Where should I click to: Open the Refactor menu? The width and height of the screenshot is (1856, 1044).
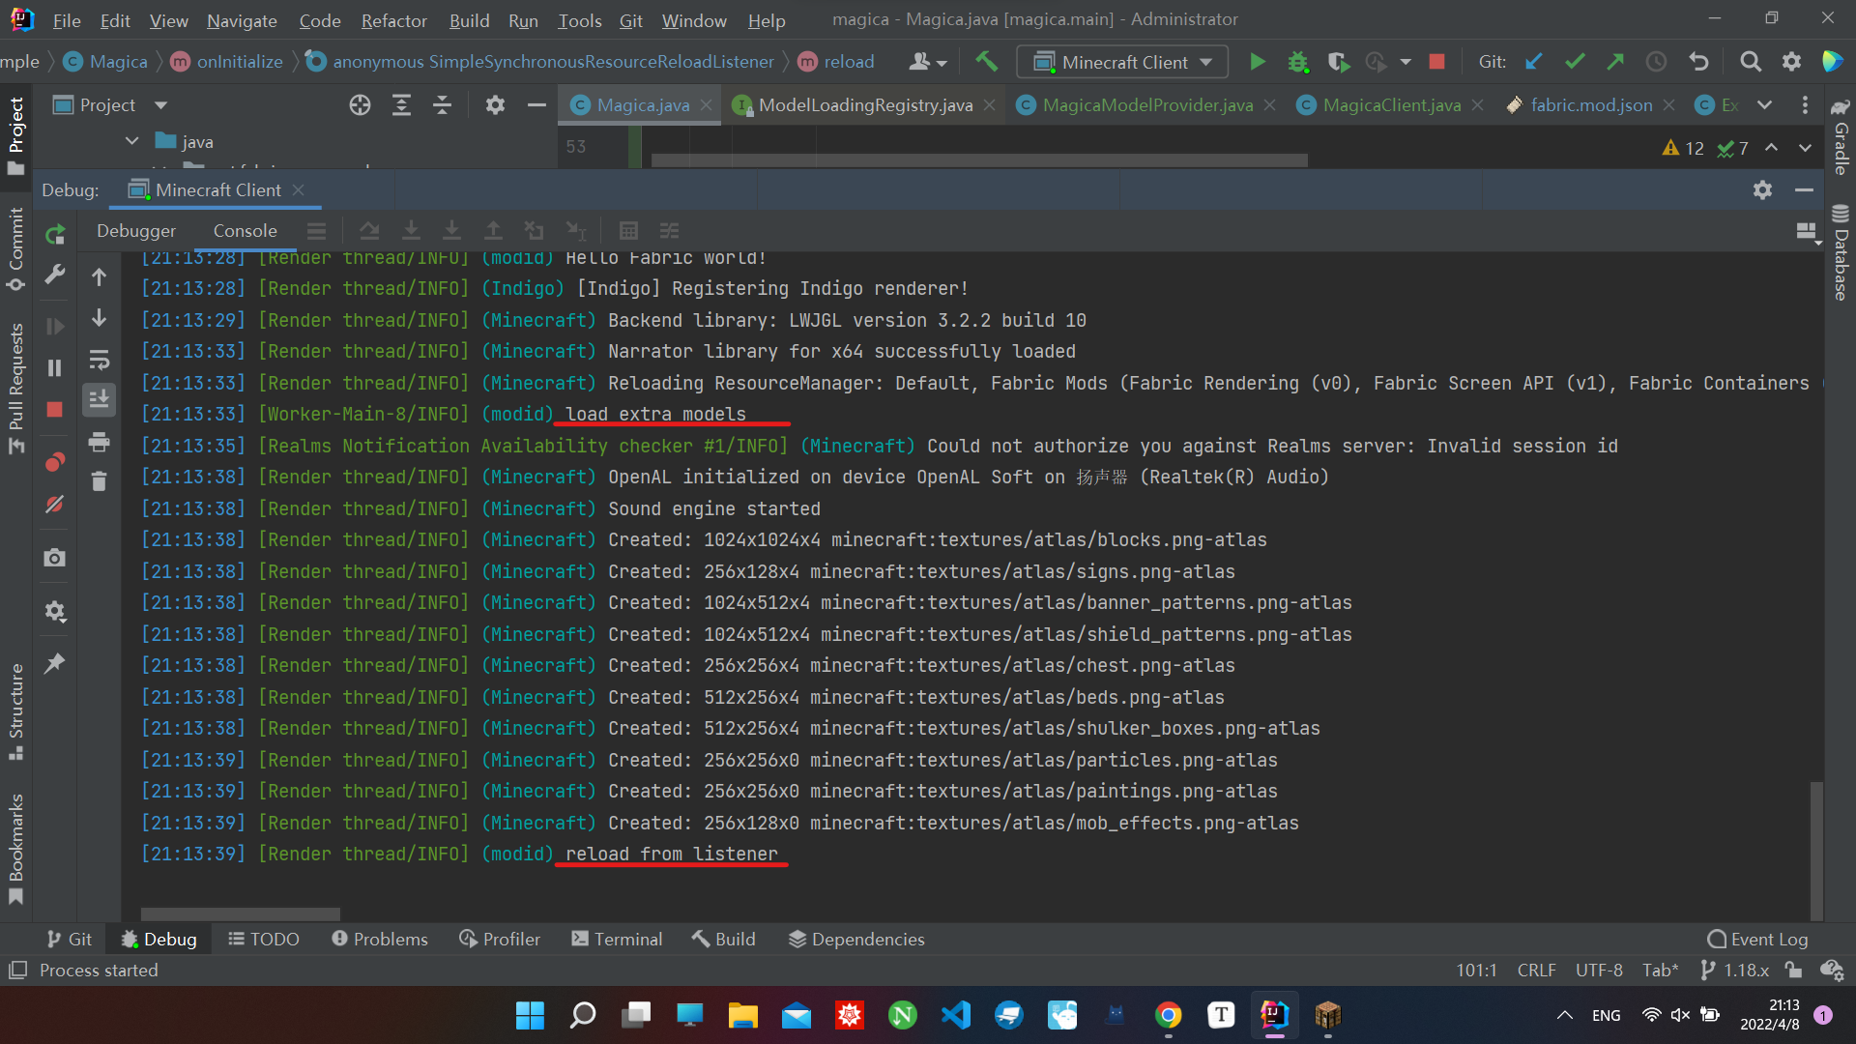(x=392, y=20)
